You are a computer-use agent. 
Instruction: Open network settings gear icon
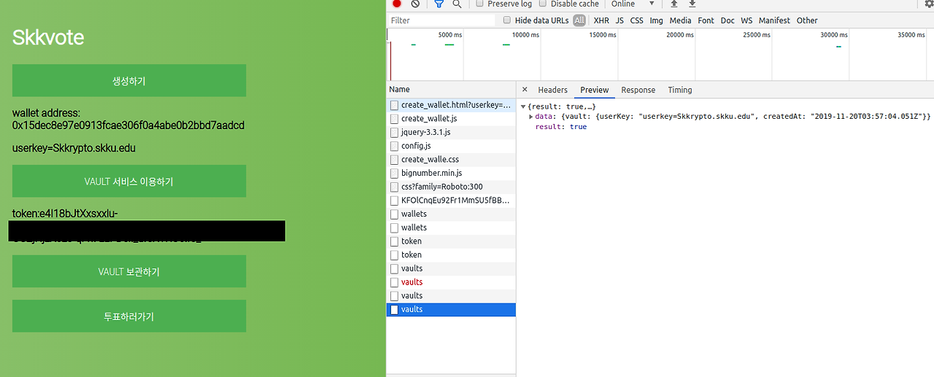click(929, 4)
